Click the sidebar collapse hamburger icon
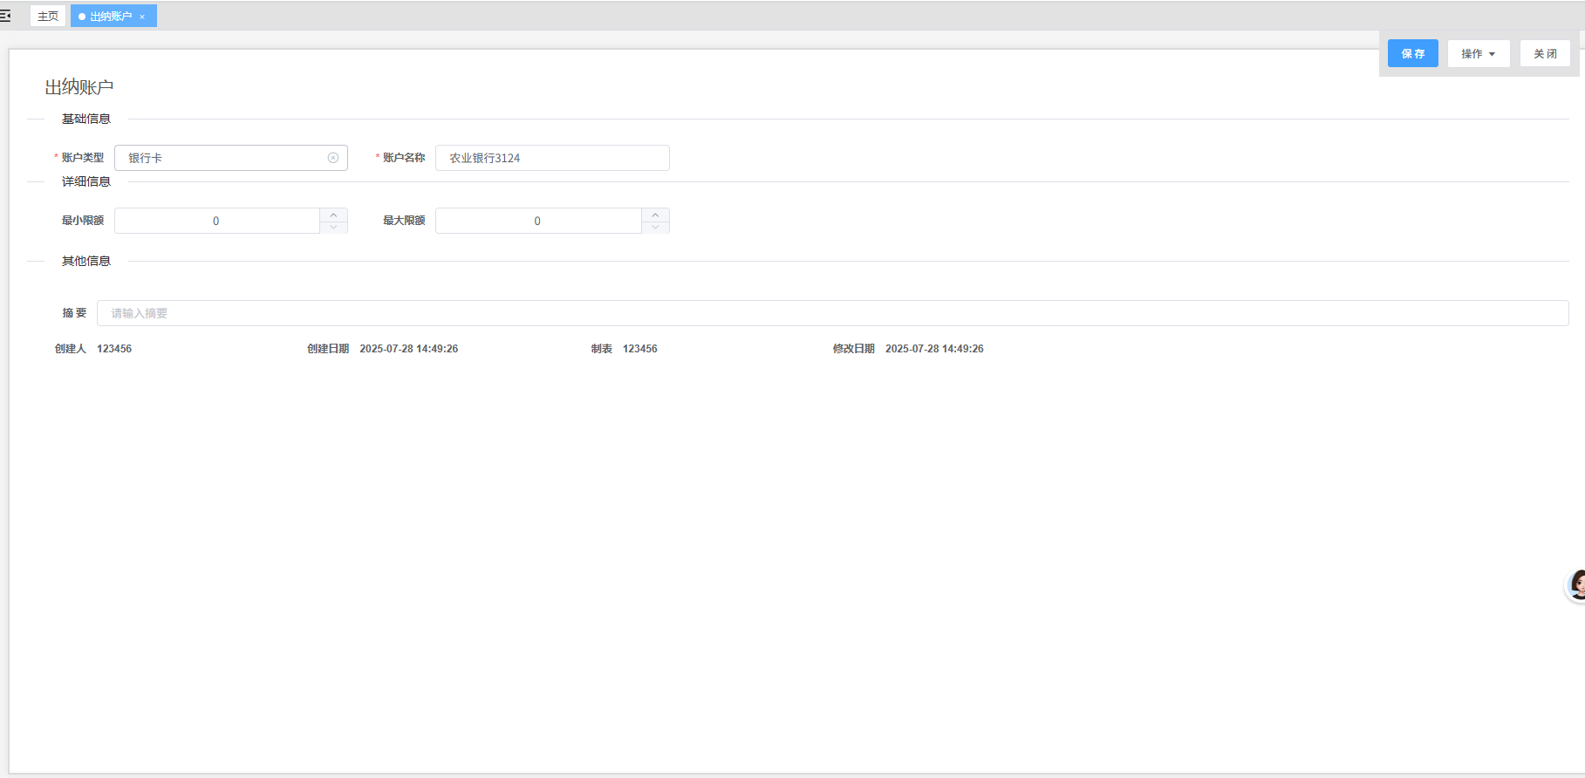Viewport: 1585px width, 778px height. click(x=5, y=16)
